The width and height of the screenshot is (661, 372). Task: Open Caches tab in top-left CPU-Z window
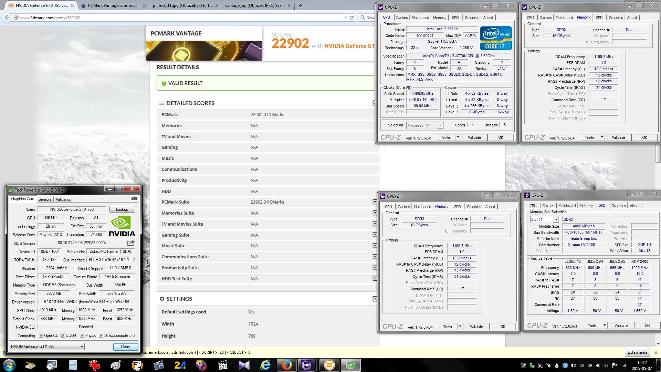click(x=401, y=18)
